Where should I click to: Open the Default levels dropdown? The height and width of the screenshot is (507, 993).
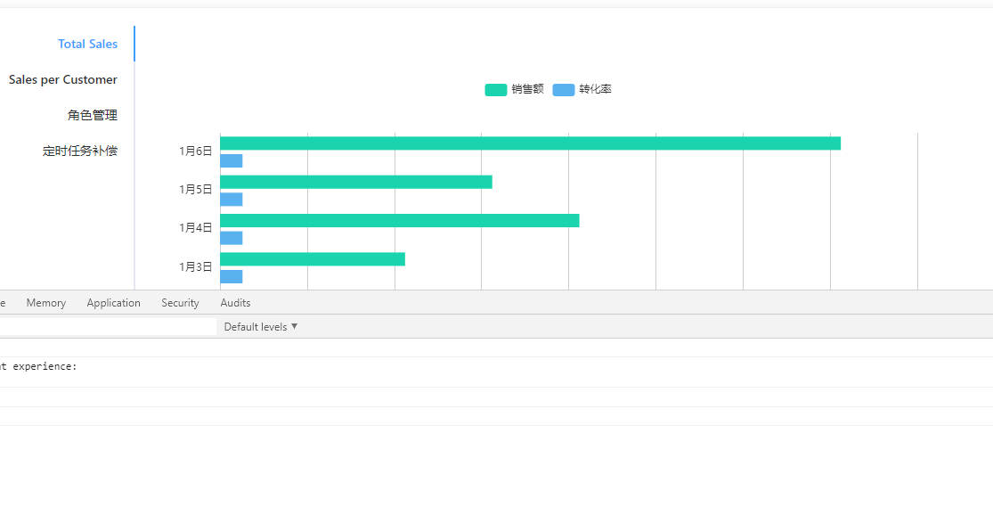(261, 327)
